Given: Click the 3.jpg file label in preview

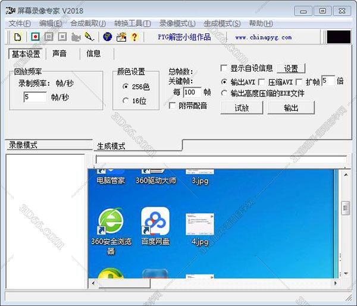Looking at the screenshot, I should tap(200, 181).
